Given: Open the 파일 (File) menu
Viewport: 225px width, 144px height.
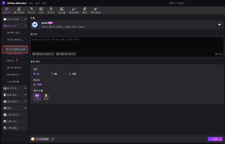Looking at the screenshot, I should click(31, 3).
